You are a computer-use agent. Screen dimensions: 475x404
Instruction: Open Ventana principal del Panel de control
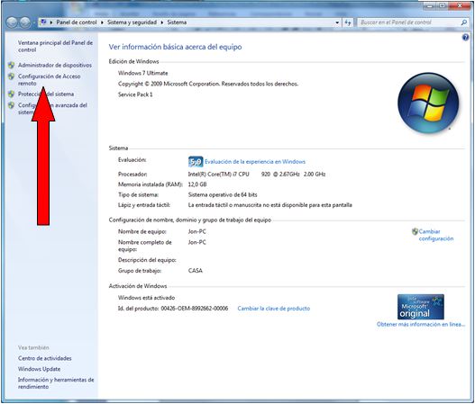pos(55,46)
